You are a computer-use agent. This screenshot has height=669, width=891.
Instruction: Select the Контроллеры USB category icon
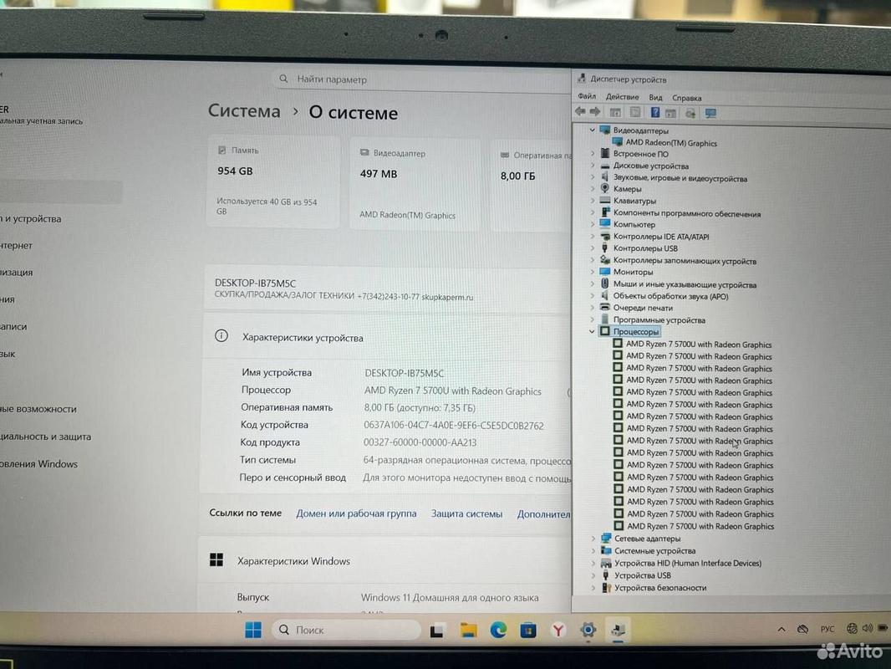point(604,248)
